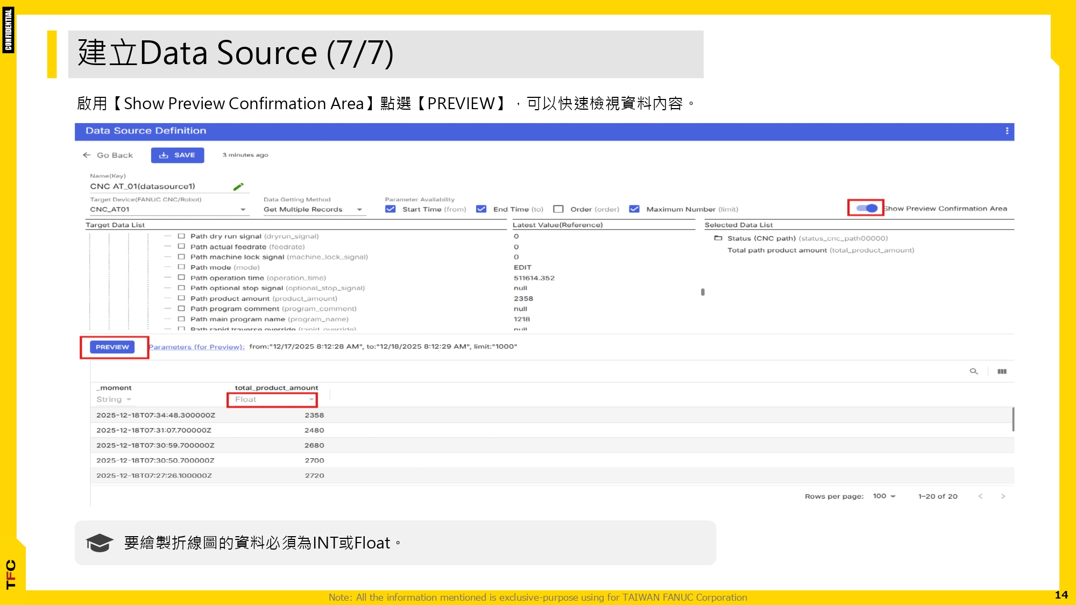This screenshot has width=1076, height=605.
Task: Click the folder icon beside Status (CNC path)
Action: [718, 238]
